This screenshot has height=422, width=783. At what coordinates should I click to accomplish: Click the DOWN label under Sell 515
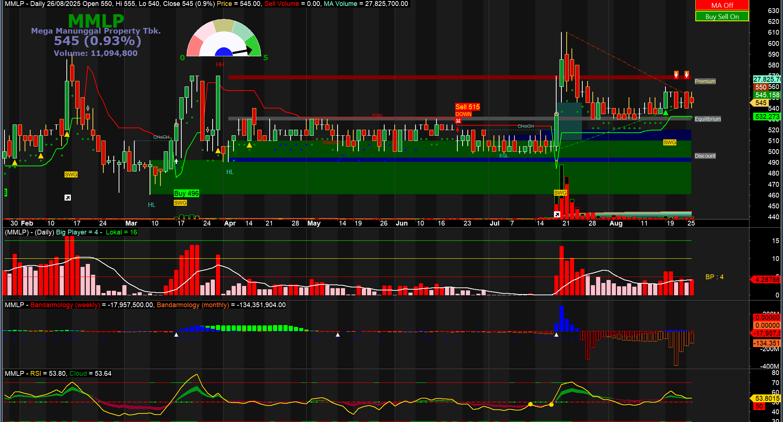click(x=463, y=114)
